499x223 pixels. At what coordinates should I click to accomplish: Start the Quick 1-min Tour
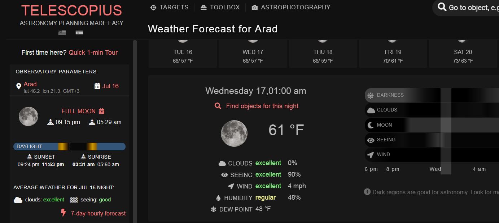tap(93, 53)
